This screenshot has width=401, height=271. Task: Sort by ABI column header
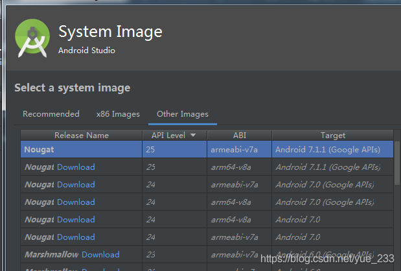tap(240, 135)
